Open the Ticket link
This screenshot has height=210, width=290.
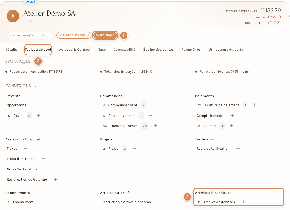12,148
